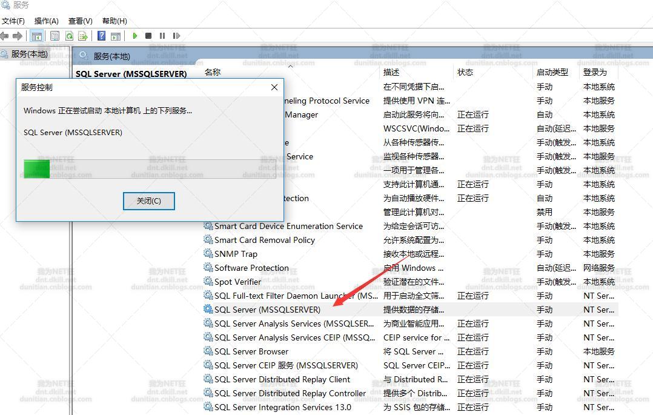Select SQL Server CEIP 服务 (MSSQLSERVER) name
The width and height of the screenshot is (653, 415).
[x=286, y=365]
